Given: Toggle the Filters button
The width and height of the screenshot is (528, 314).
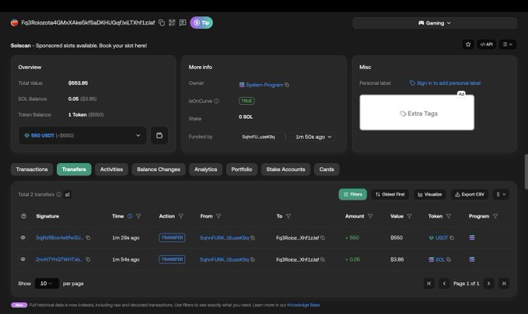Looking at the screenshot, I should click(352, 194).
